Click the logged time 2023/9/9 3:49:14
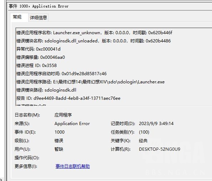The image size is (212, 181). 156,124
